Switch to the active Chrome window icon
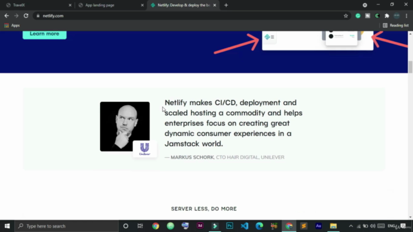This screenshot has height=232, width=413. pos(289,226)
